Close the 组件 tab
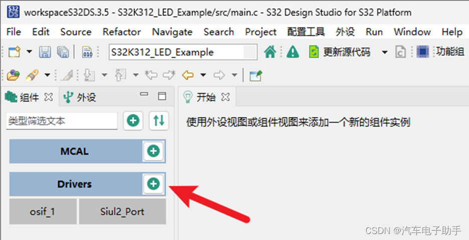Screen dimensions: 469x240 coord(49,96)
